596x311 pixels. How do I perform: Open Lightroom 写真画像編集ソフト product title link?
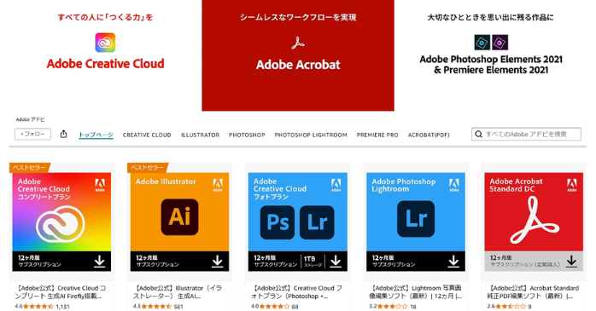[416, 292]
